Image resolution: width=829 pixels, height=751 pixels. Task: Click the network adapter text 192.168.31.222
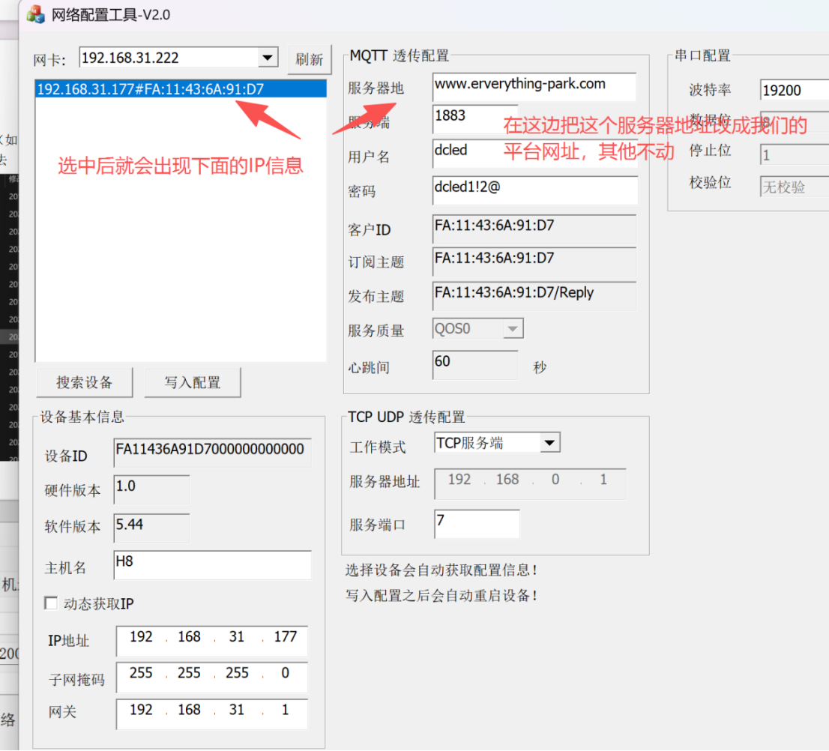point(130,58)
